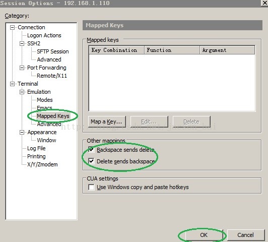Select the SSH2 category
Image resolution: width=268 pixels, height=242 pixels.
pyautogui.click(x=34, y=43)
